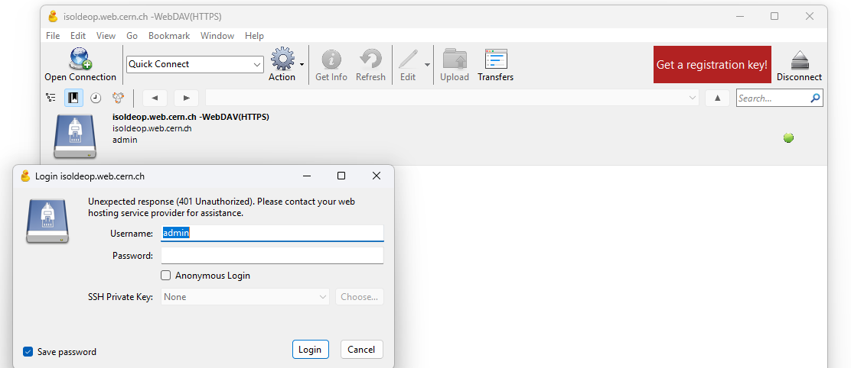The height and width of the screenshot is (368, 851).
Task: Show the connection History clock view
Action: pyautogui.click(x=96, y=98)
